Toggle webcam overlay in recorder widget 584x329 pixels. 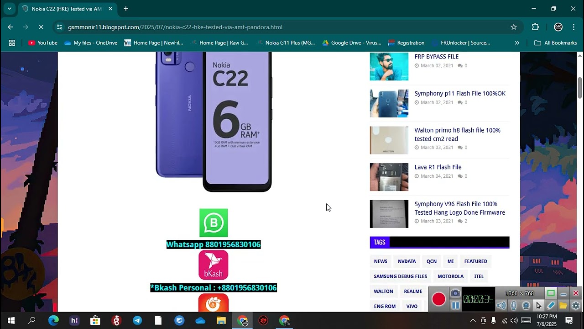pyautogui.click(x=526, y=306)
